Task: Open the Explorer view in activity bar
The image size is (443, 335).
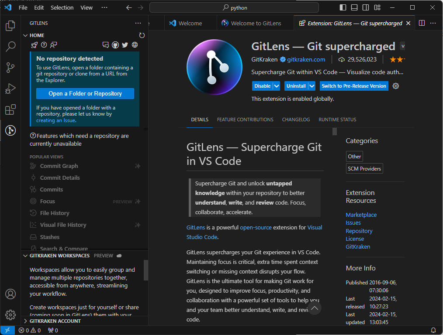Action: click(x=10, y=26)
